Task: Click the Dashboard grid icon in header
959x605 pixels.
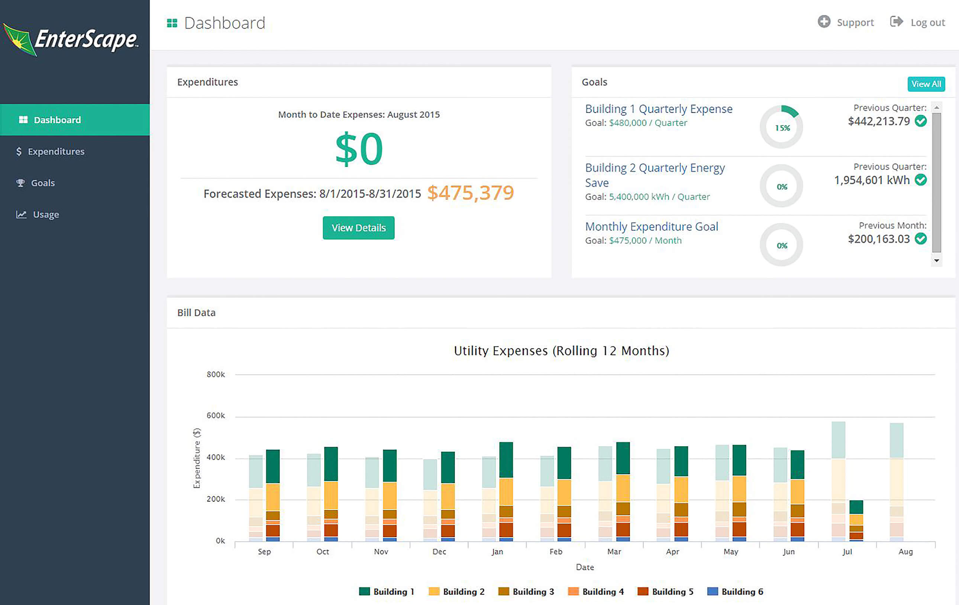Action: tap(172, 23)
